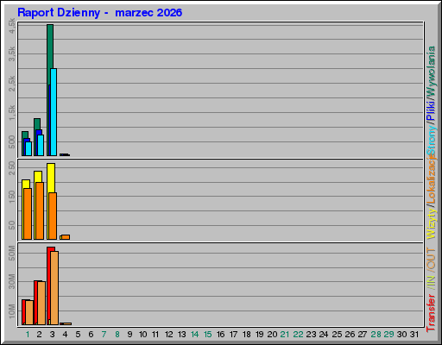This screenshot has height=345, width=442.
Task: Click the "2,5k" y-axis label
Action: pos(12,84)
